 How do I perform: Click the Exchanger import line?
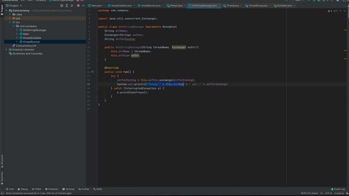point(128,19)
